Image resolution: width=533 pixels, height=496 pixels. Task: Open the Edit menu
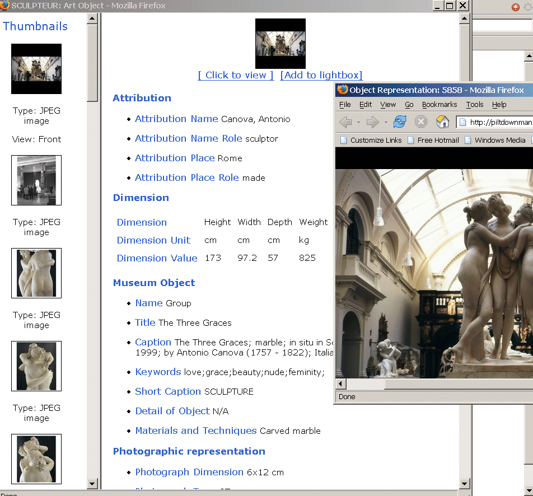366,105
